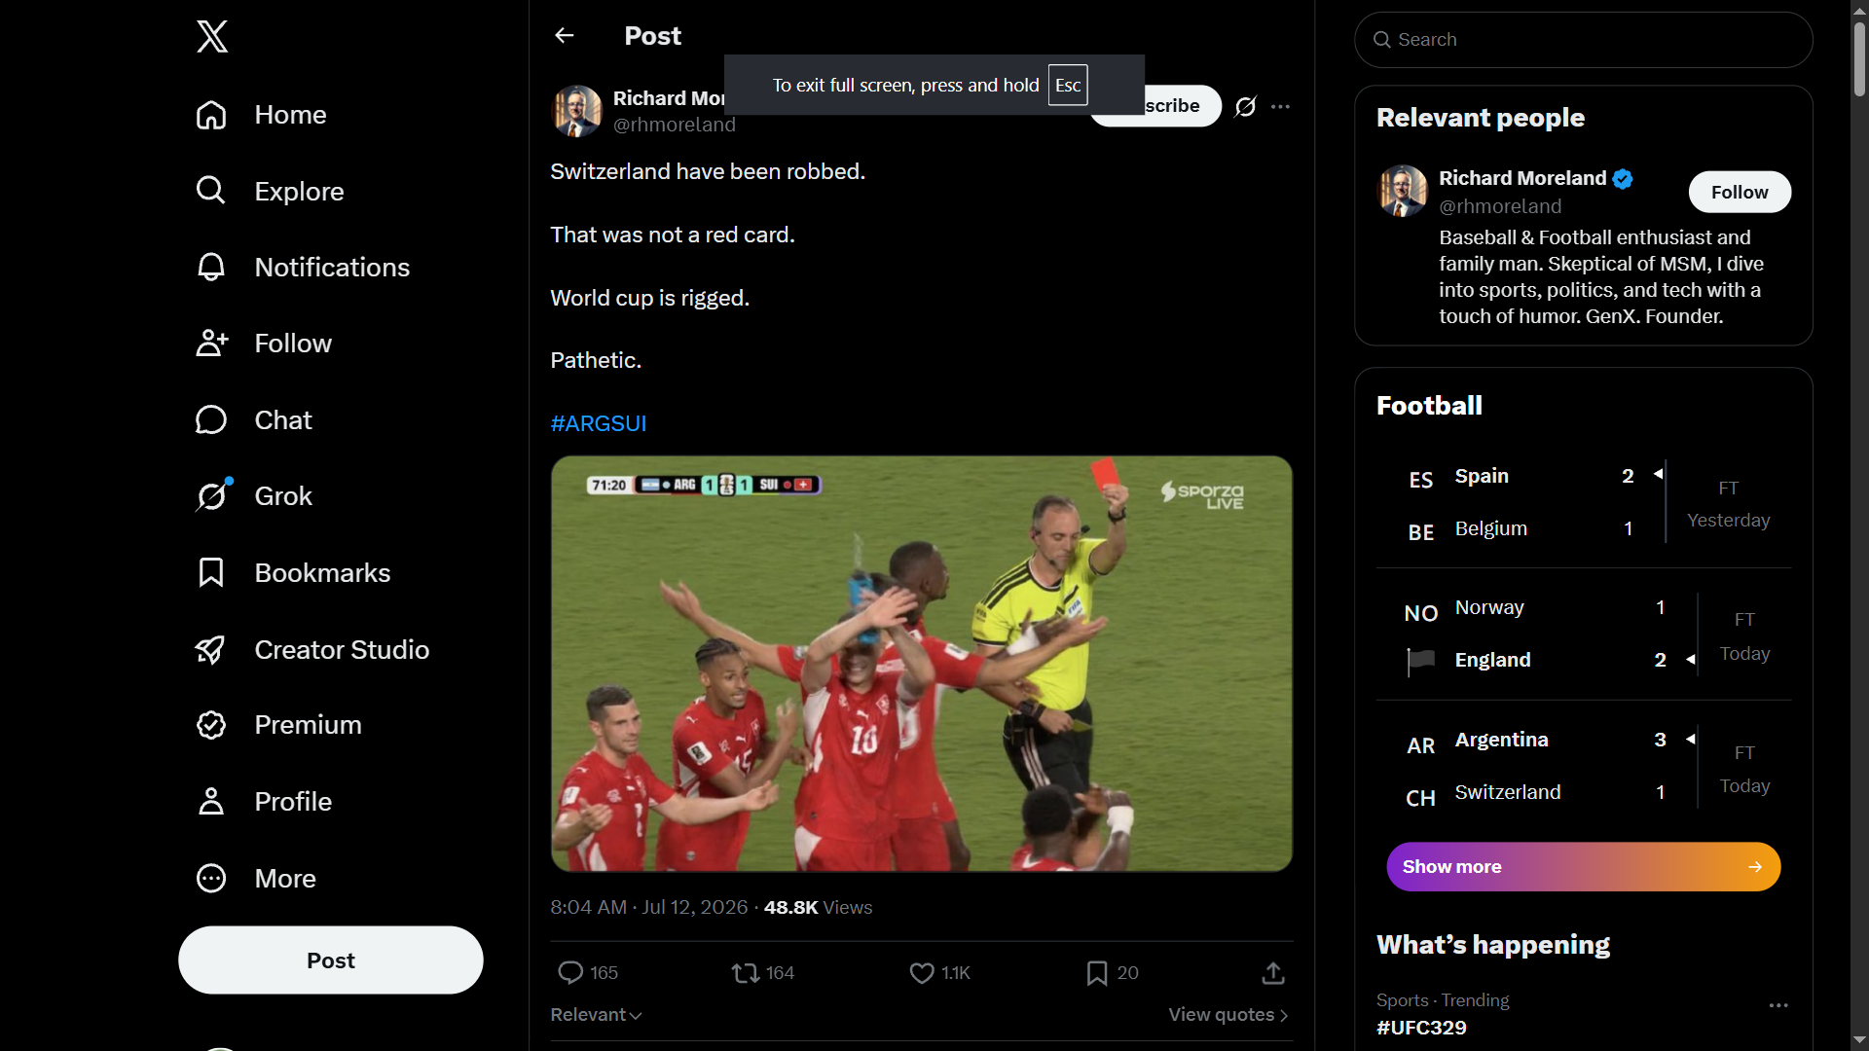The image size is (1869, 1051).
Task: Open the #ARGSUI hashtag link
Action: [x=598, y=423]
